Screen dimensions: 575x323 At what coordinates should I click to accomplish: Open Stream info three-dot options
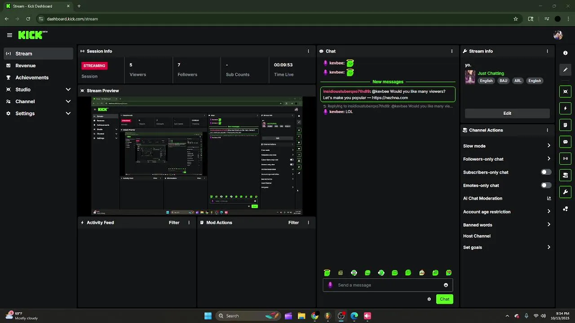point(547,51)
